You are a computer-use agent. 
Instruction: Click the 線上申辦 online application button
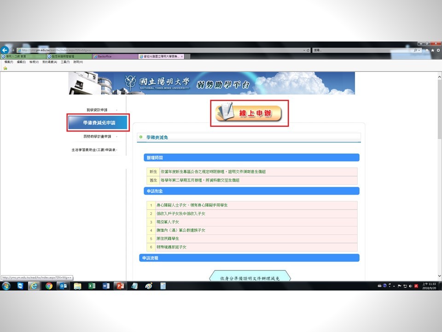pyautogui.click(x=249, y=113)
